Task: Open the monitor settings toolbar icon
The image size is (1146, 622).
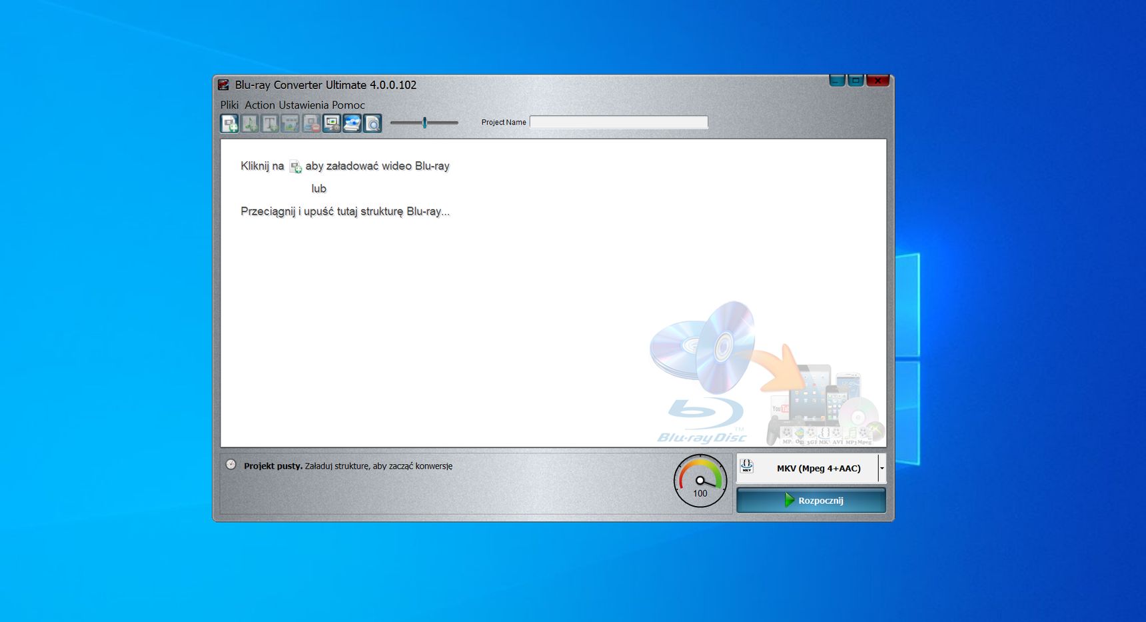Action: click(x=332, y=123)
